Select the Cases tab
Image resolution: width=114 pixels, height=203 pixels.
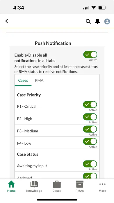coord(23,80)
